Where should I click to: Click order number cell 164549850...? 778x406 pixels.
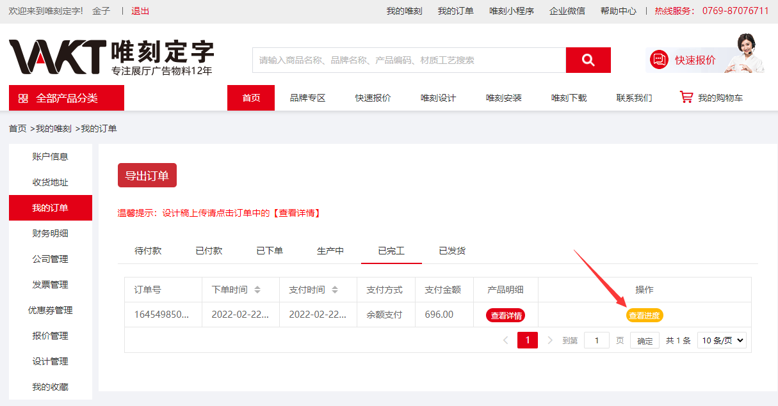163,315
